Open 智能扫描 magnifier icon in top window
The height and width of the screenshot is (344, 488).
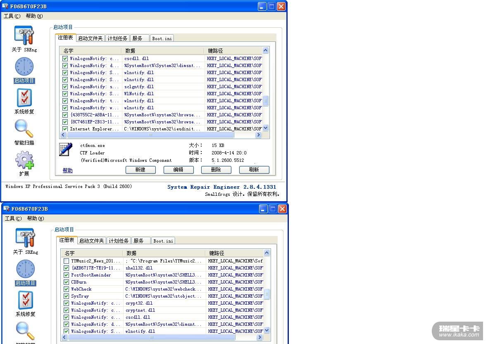point(24,129)
